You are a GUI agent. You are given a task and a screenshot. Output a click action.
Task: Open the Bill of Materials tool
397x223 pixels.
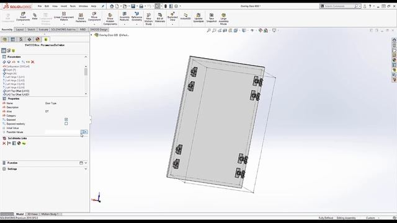coord(160,18)
